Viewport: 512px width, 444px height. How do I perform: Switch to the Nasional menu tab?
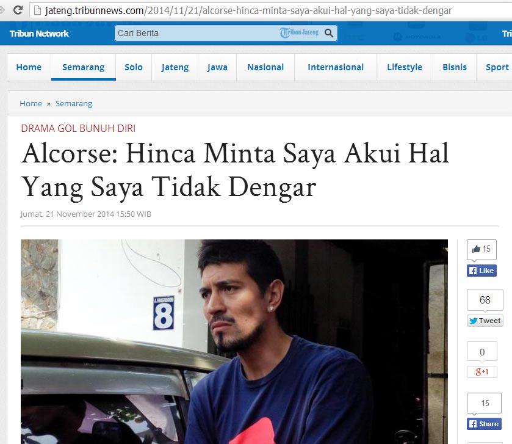coord(265,67)
